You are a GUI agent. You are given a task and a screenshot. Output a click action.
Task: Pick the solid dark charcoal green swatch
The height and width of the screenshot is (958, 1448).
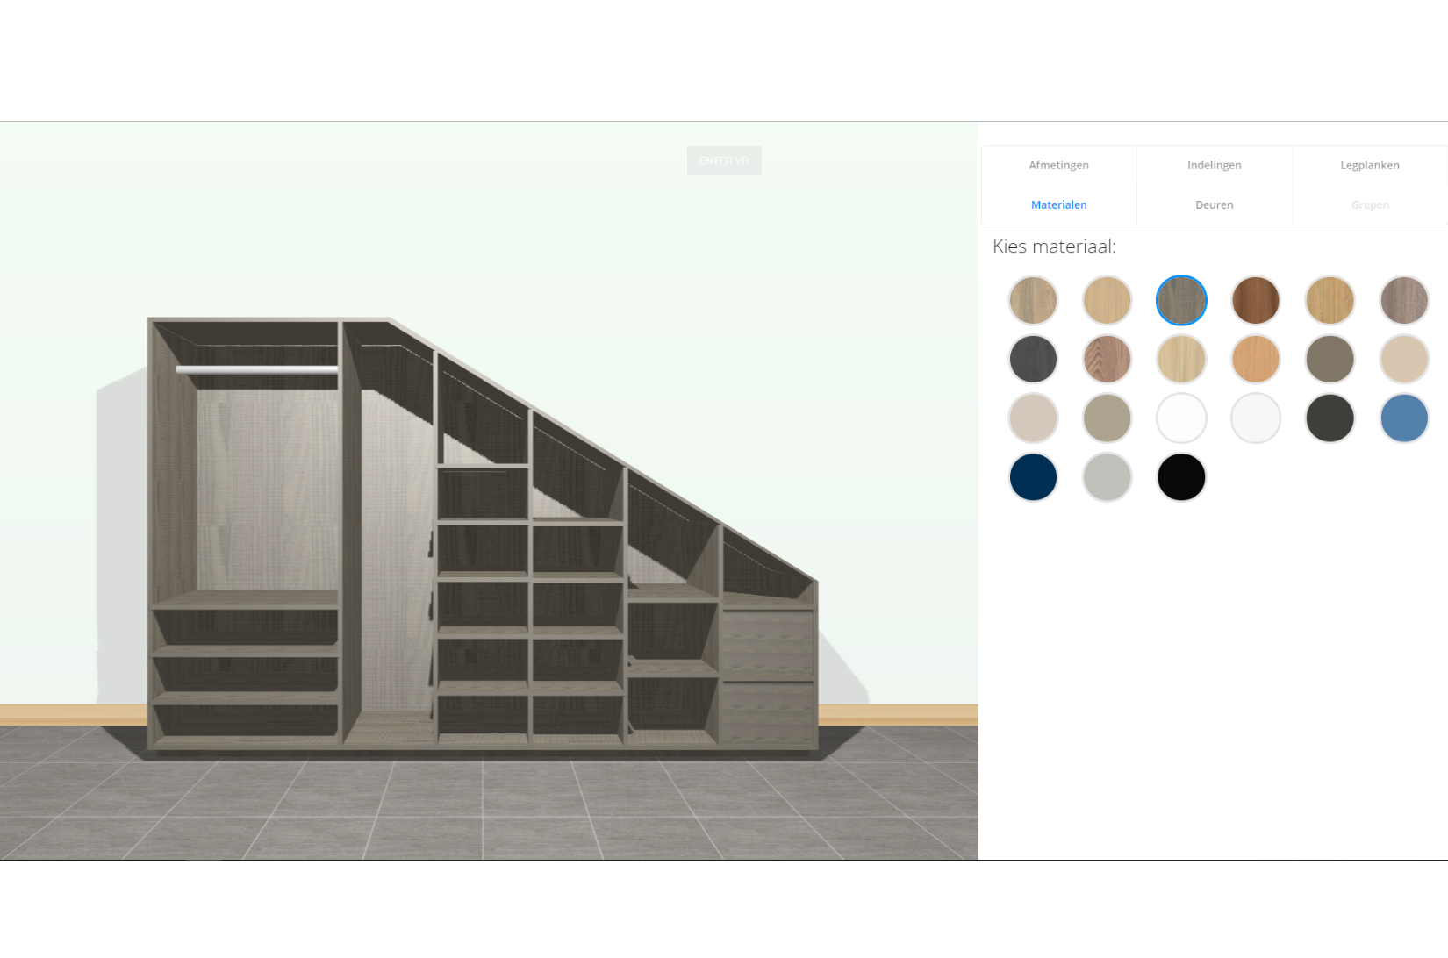pos(1330,418)
